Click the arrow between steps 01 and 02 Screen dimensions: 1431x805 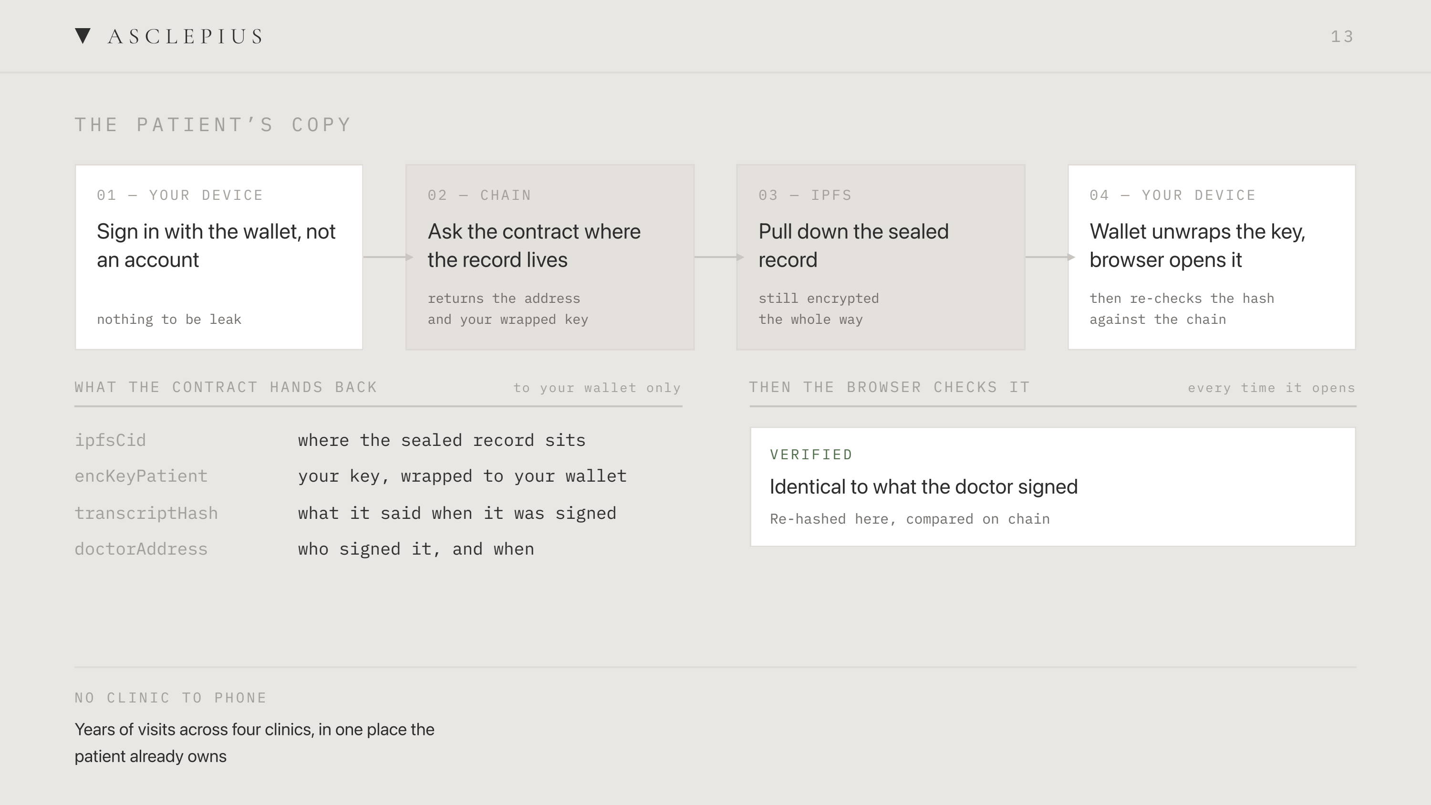click(388, 257)
